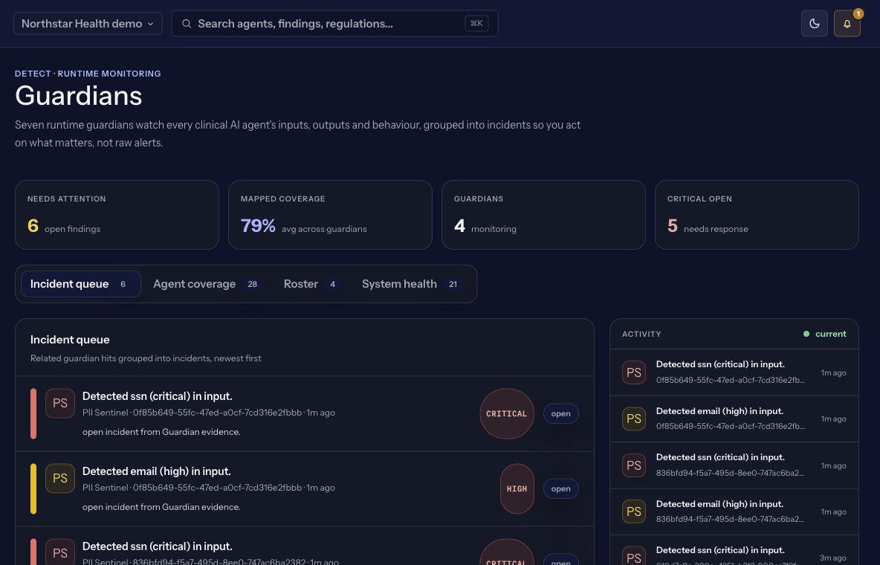The height and width of the screenshot is (565, 880).
Task: Open the Guardians monitoring card
Action: (543, 215)
